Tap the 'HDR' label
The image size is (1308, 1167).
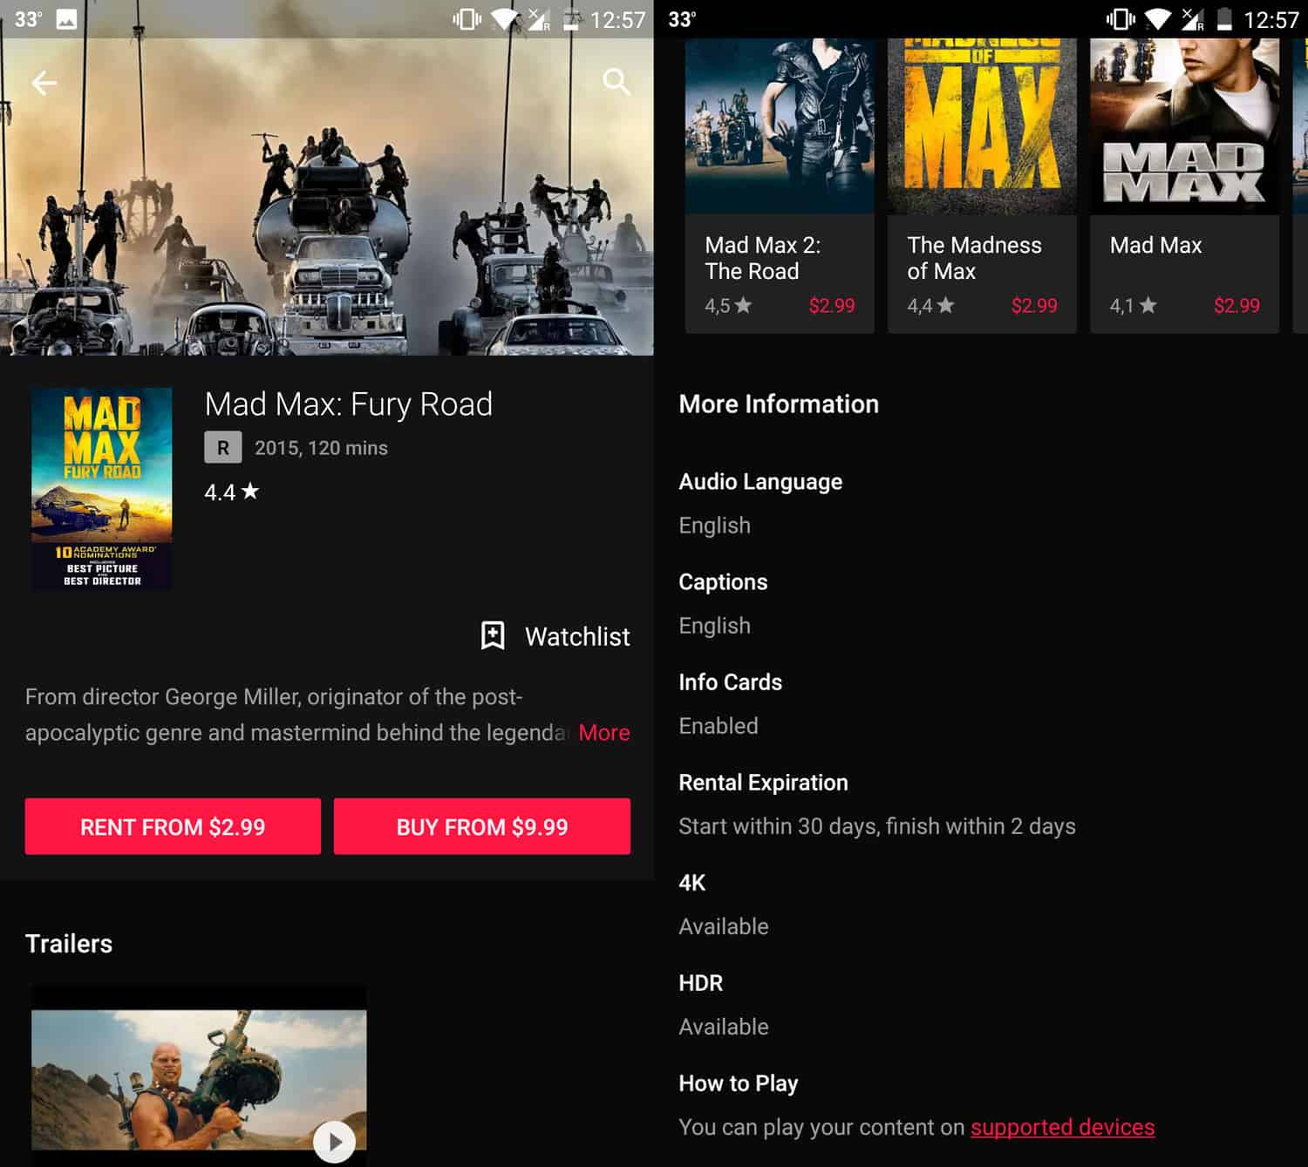pos(700,983)
